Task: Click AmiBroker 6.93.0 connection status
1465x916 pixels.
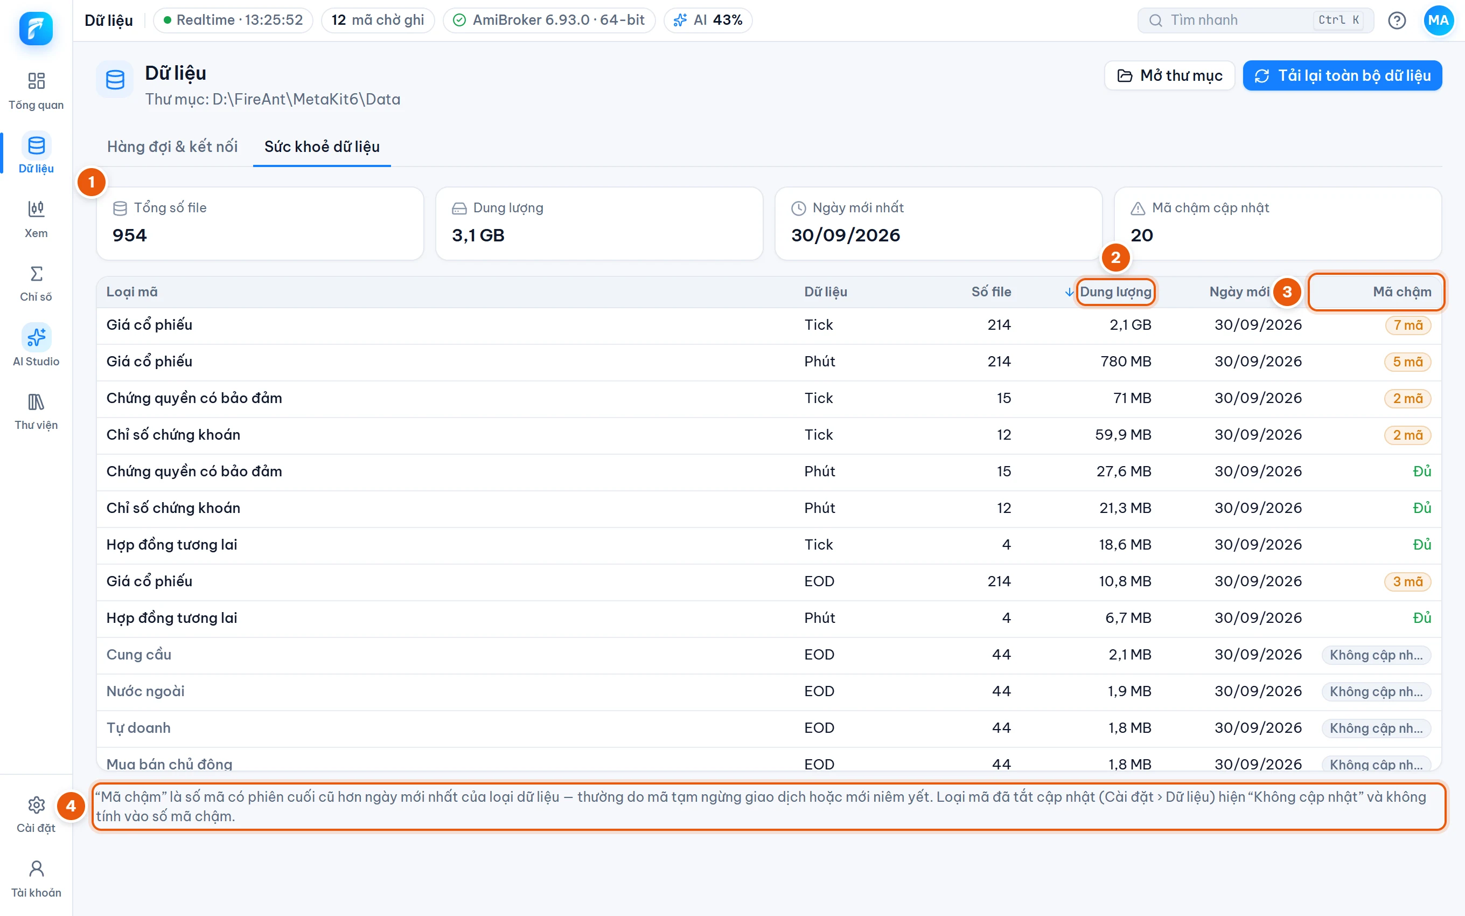Action: tap(549, 20)
